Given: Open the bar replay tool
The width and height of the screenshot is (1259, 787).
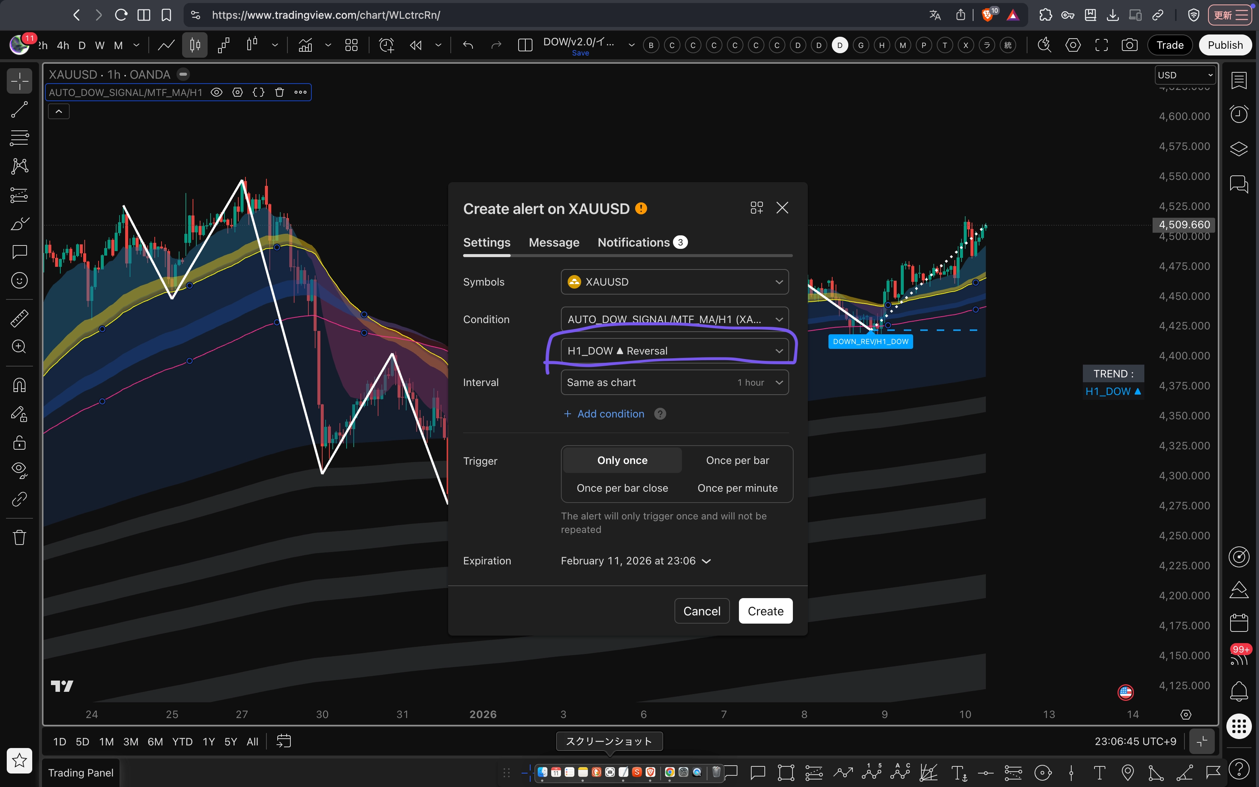Looking at the screenshot, I should (x=415, y=45).
